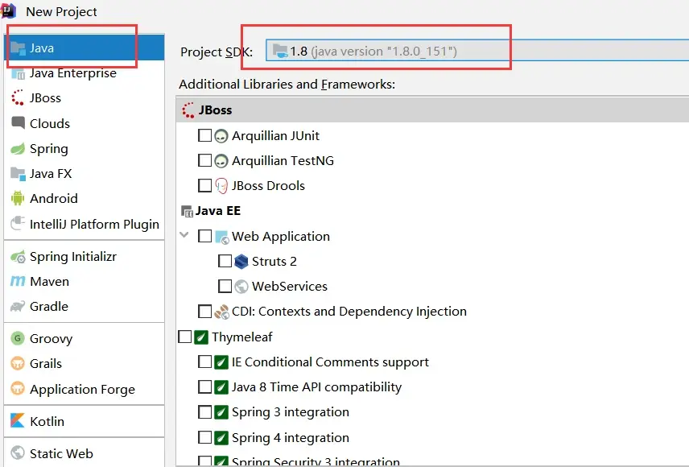Image resolution: width=689 pixels, height=467 pixels.
Task: Click the Maven m icon
Action: click(x=18, y=280)
